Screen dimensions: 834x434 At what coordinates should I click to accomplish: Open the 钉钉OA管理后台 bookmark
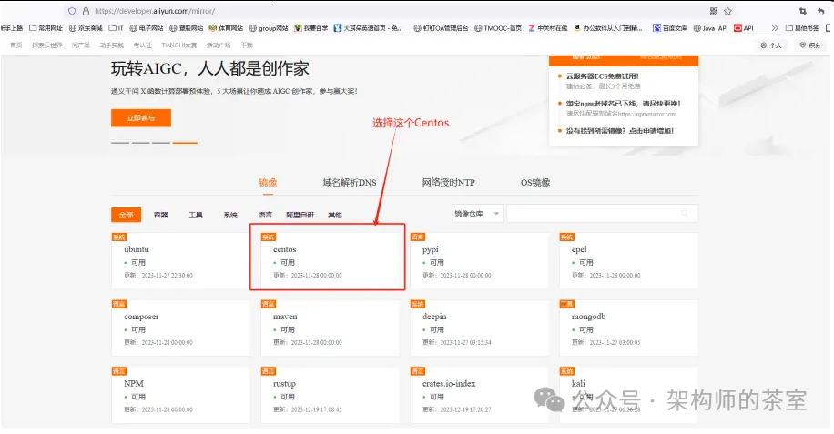click(x=441, y=28)
